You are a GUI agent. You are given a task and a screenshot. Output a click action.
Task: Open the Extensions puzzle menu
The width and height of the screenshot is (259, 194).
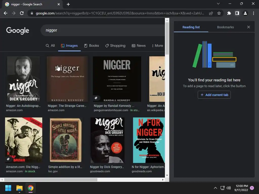[229, 13]
